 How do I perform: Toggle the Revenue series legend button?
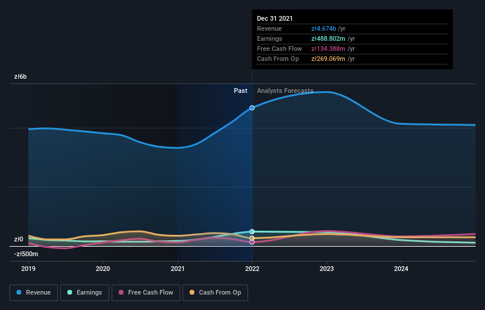pyautogui.click(x=34, y=293)
